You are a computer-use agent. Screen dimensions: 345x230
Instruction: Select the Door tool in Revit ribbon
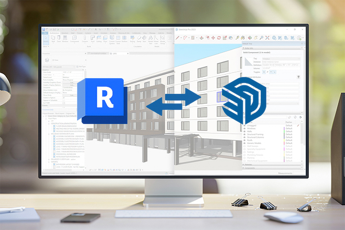59,38
